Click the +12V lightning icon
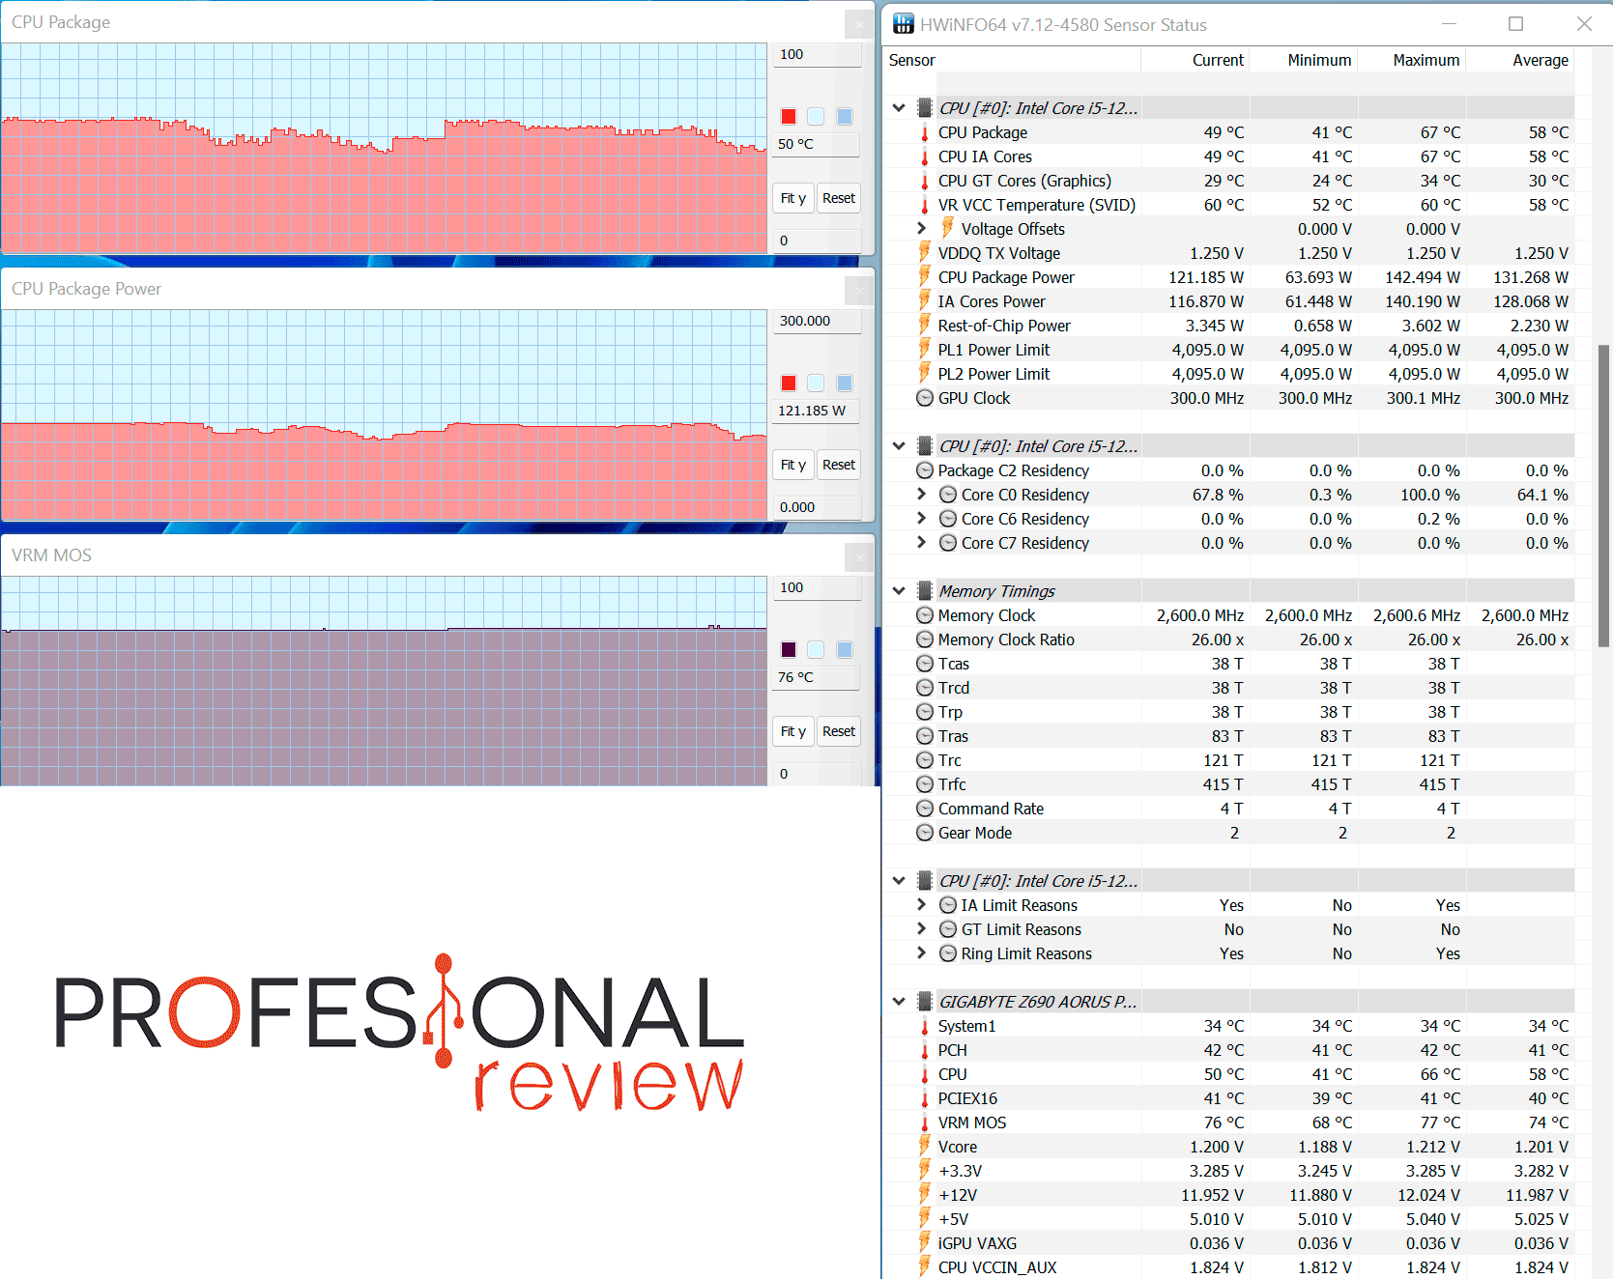 [925, 1194]
